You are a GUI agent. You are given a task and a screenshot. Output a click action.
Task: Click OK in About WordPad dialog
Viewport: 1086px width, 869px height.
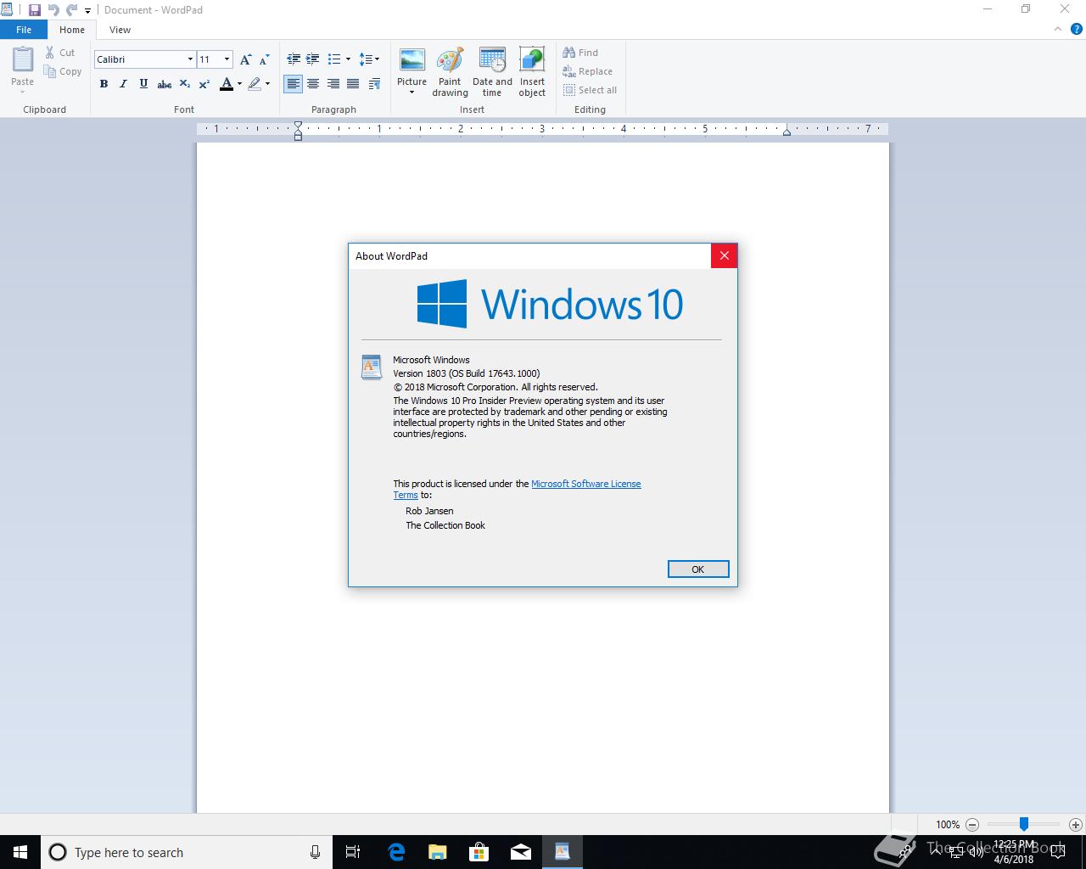pos(697,569)
